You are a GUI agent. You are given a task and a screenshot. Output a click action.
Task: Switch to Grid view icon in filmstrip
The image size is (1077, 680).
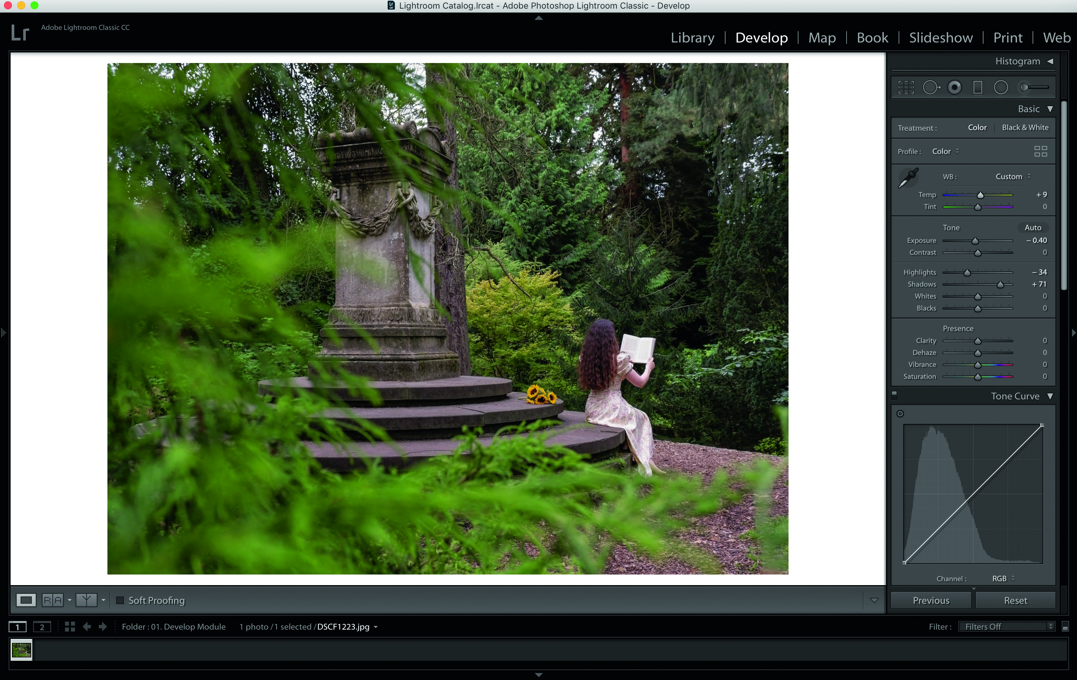click(70, 627)
